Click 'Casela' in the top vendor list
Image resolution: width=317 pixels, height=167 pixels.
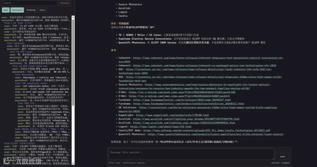click(123, 16)
